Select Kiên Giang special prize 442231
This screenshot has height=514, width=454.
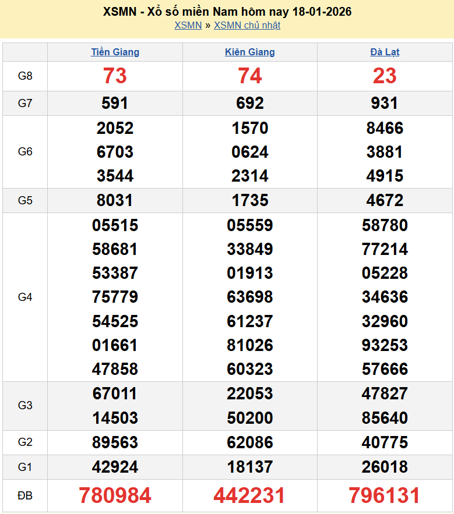[249, 495]
